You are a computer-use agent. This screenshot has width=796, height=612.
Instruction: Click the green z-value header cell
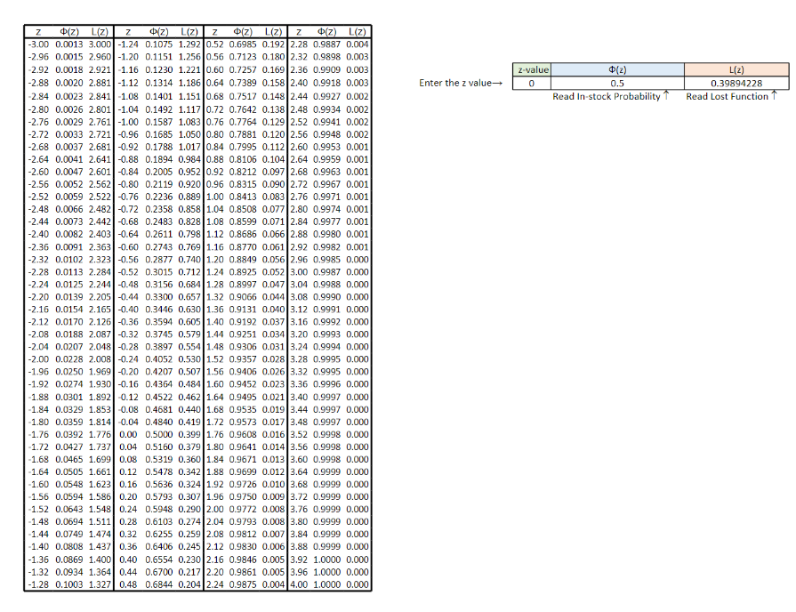[x=534, y=68]
